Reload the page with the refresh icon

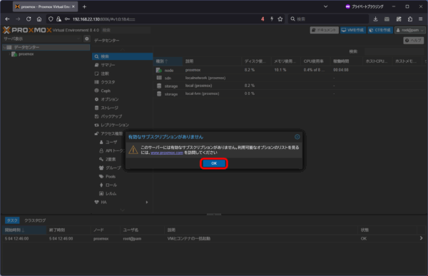coord(29,19)
